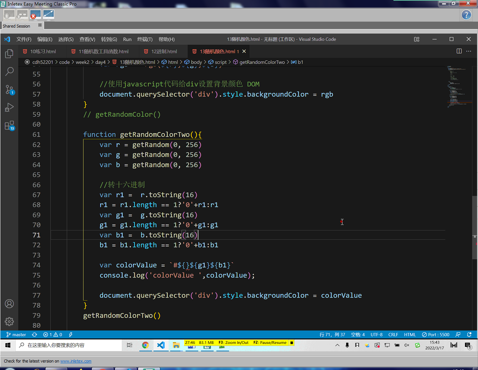Open the 转到(G) menu
The height and width of the screenshot is (370, 478).
click(x=109, y=39)
